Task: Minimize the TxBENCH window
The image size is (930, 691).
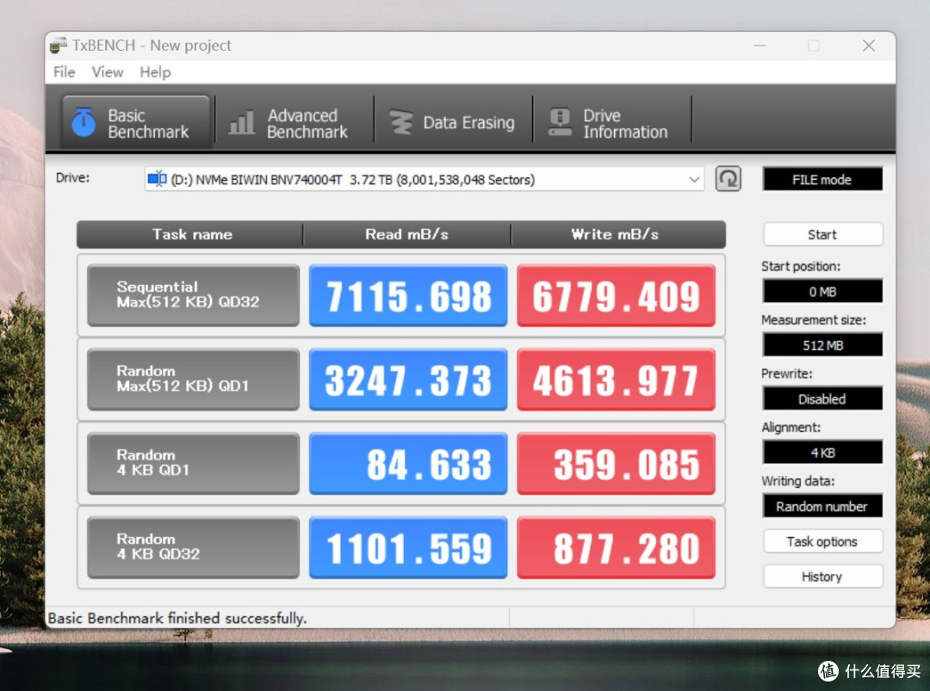Action: coord(759,46)
